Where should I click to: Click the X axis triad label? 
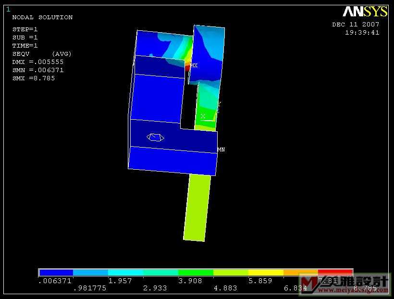(203, 116)
